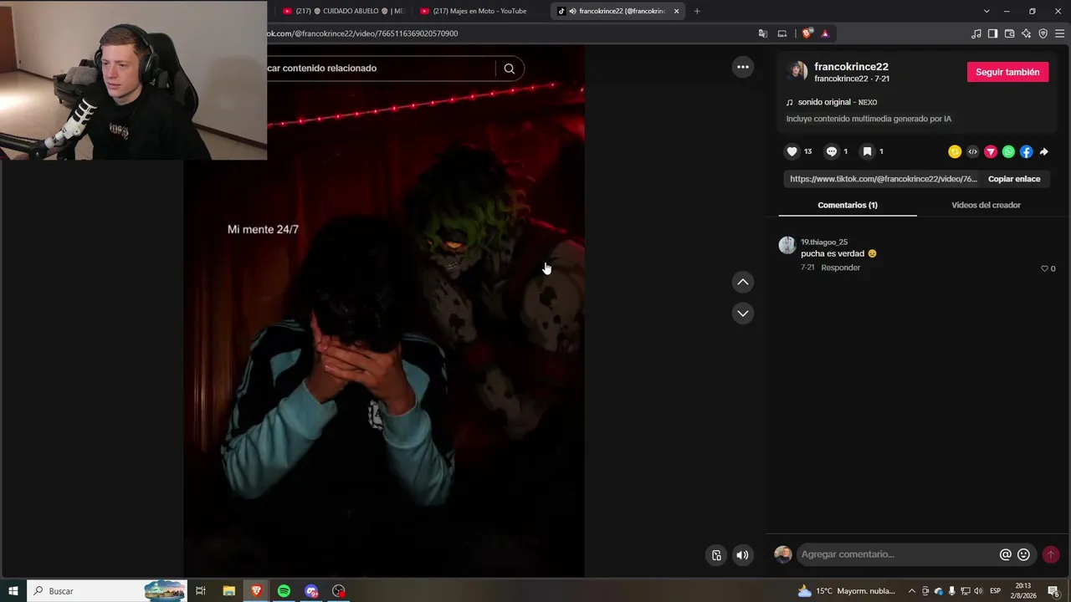Show hidden system tray icons chevron

coord(911,591)
